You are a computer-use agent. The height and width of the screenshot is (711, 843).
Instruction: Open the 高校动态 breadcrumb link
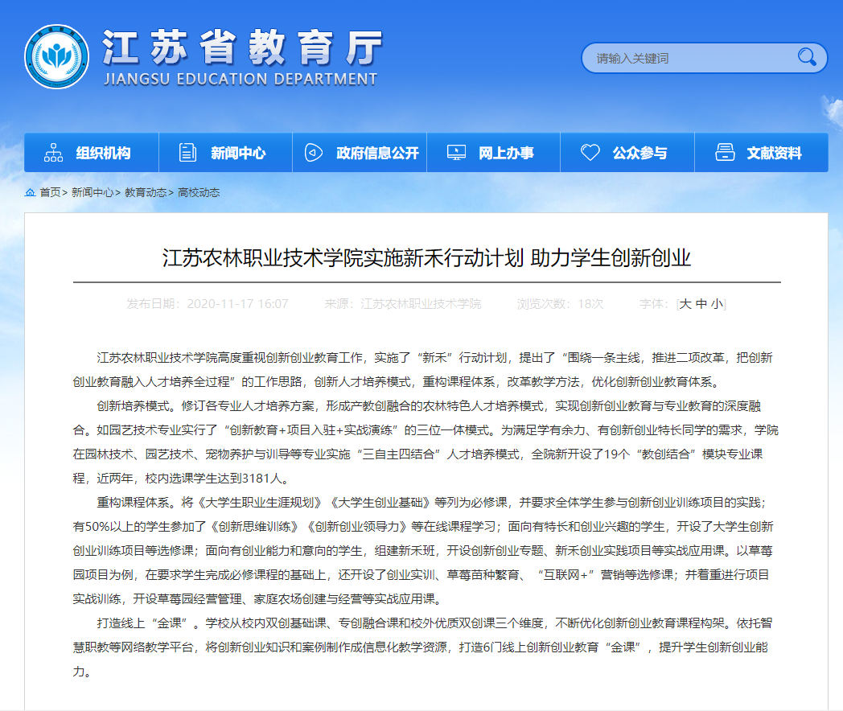coord(199,193)
